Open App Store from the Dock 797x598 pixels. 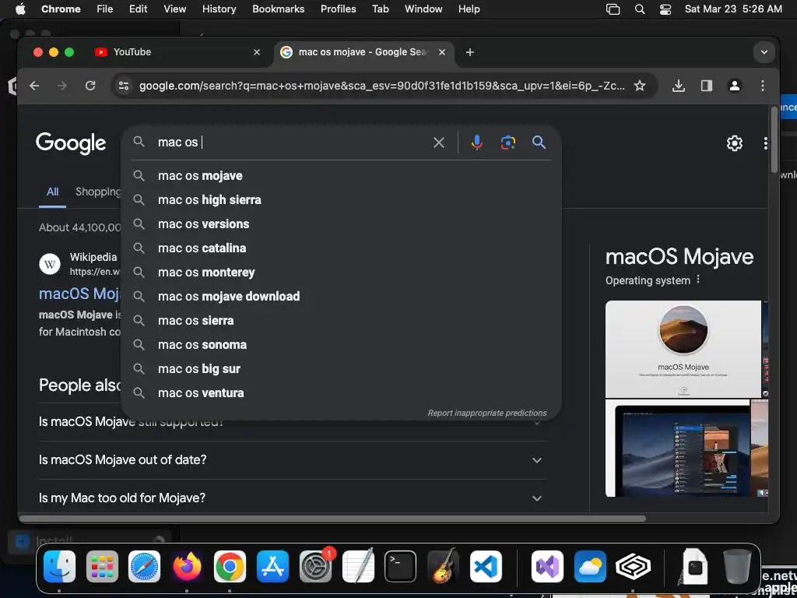(272, 567)
